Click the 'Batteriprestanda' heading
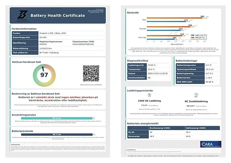Screen dimensions: 231x163 pyautogui.click(x=22, y=131)
